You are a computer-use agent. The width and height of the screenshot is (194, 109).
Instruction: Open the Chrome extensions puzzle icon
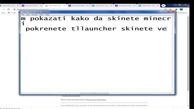[x=176, y=9]
